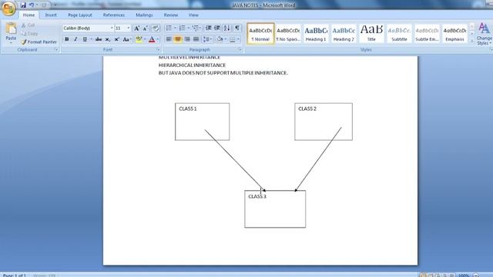Increase paragraph indent
Viewport: 493px width, 277px height.
(x=217, y=28)
